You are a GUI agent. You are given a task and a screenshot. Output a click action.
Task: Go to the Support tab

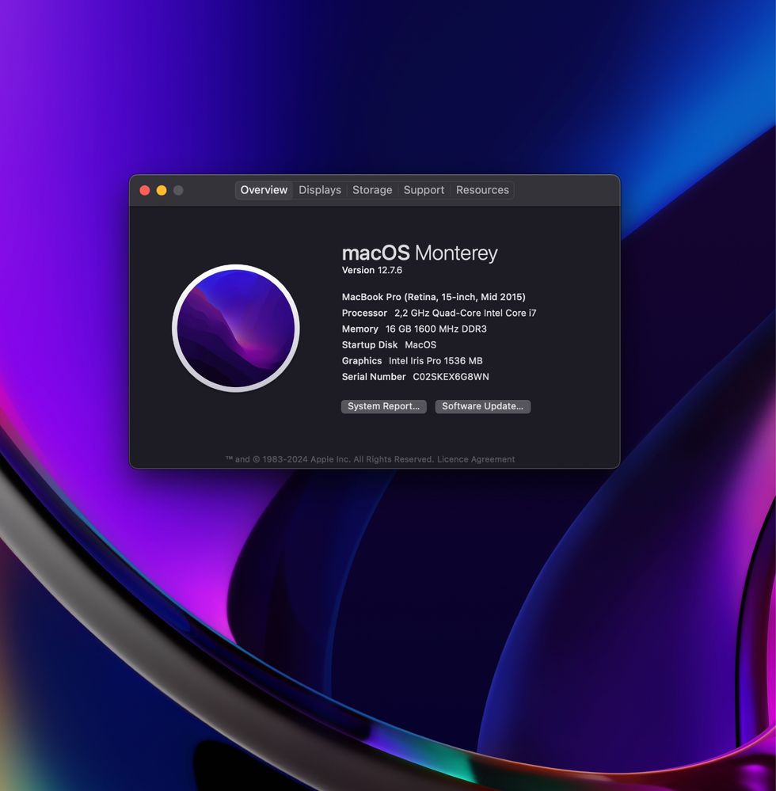(424, 190)
